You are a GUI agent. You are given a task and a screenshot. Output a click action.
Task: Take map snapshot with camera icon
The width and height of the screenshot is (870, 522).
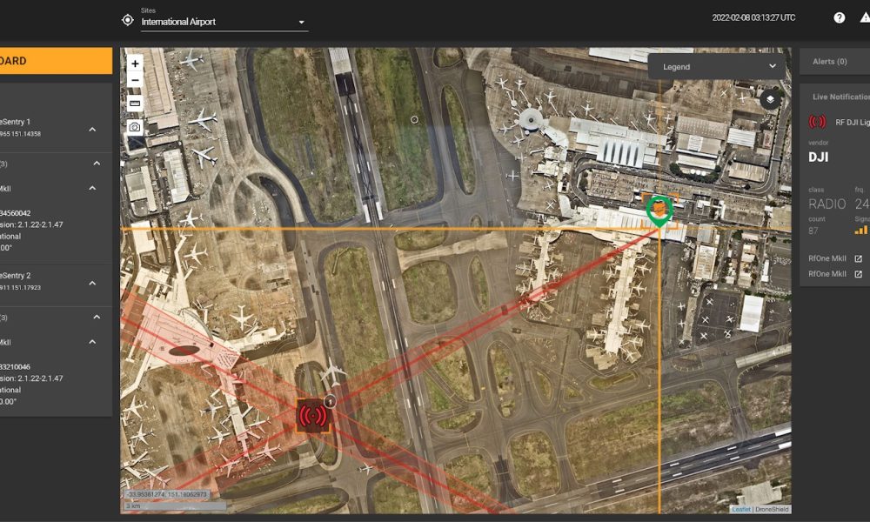pos(135,128)
